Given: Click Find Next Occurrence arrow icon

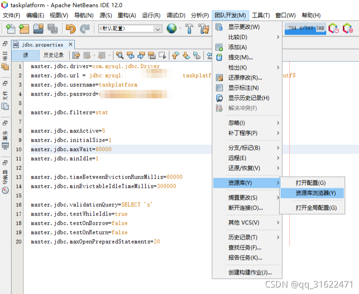Looking at the screenshot, I should pyautogui.click(x=141, y=55).
